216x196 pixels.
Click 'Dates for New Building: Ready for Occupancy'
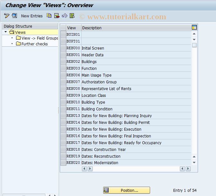pyautogui.click(x=136, y=143)
